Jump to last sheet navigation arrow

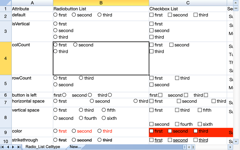[x=19, y=147]
